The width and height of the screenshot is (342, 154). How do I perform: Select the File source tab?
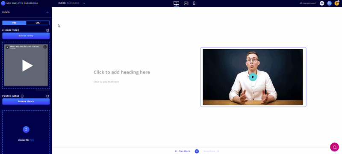pyautogui.click(x=14, y=23)
